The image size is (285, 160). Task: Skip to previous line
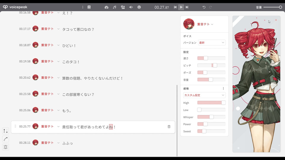click(175, 7)
